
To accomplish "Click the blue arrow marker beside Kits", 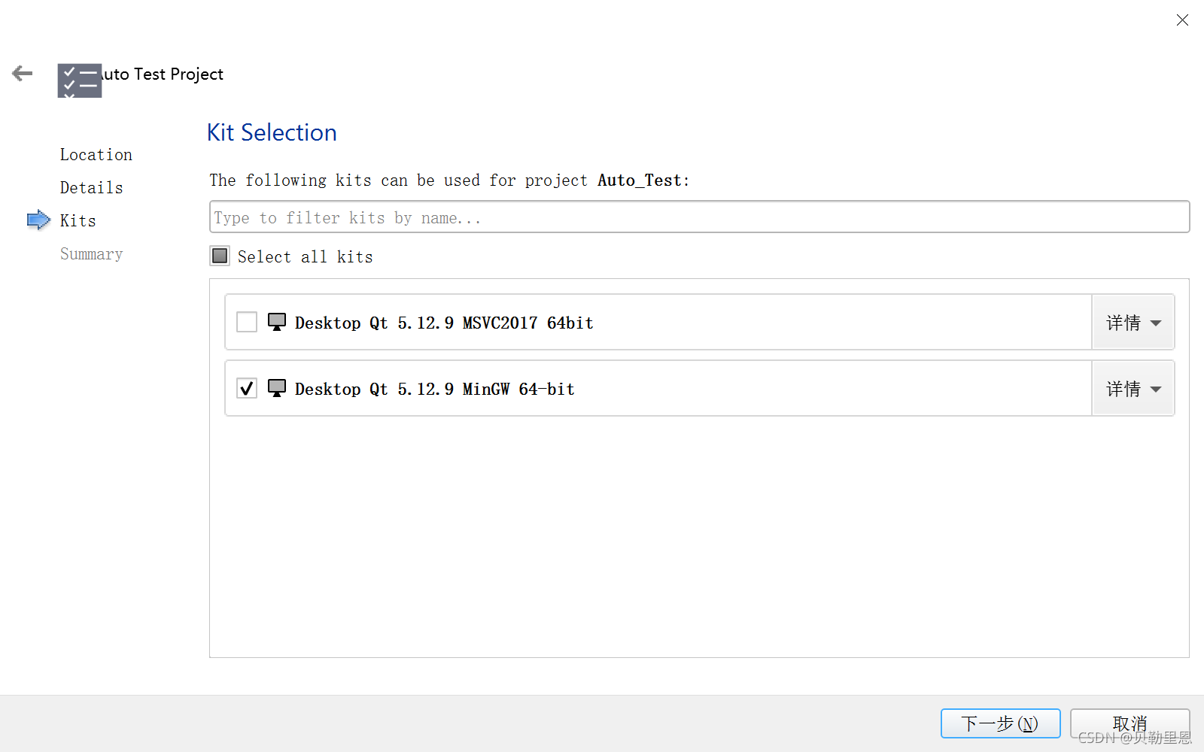I will point(38,220).
